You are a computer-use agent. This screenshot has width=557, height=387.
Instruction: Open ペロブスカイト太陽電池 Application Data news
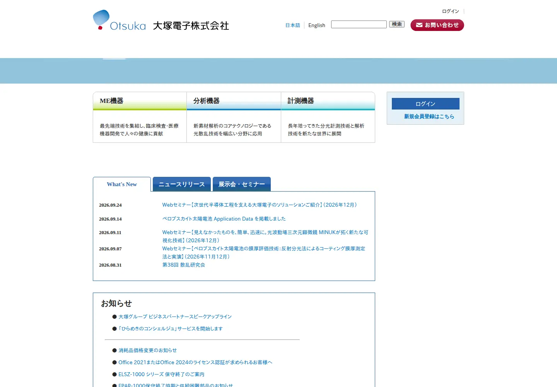[x=224, y=219]
